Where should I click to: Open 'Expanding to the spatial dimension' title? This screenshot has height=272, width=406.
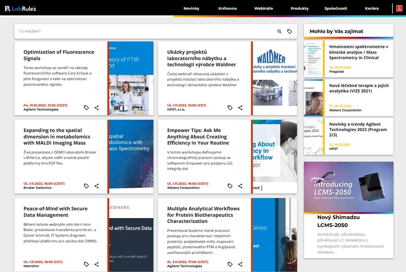(x=57, y=137)
